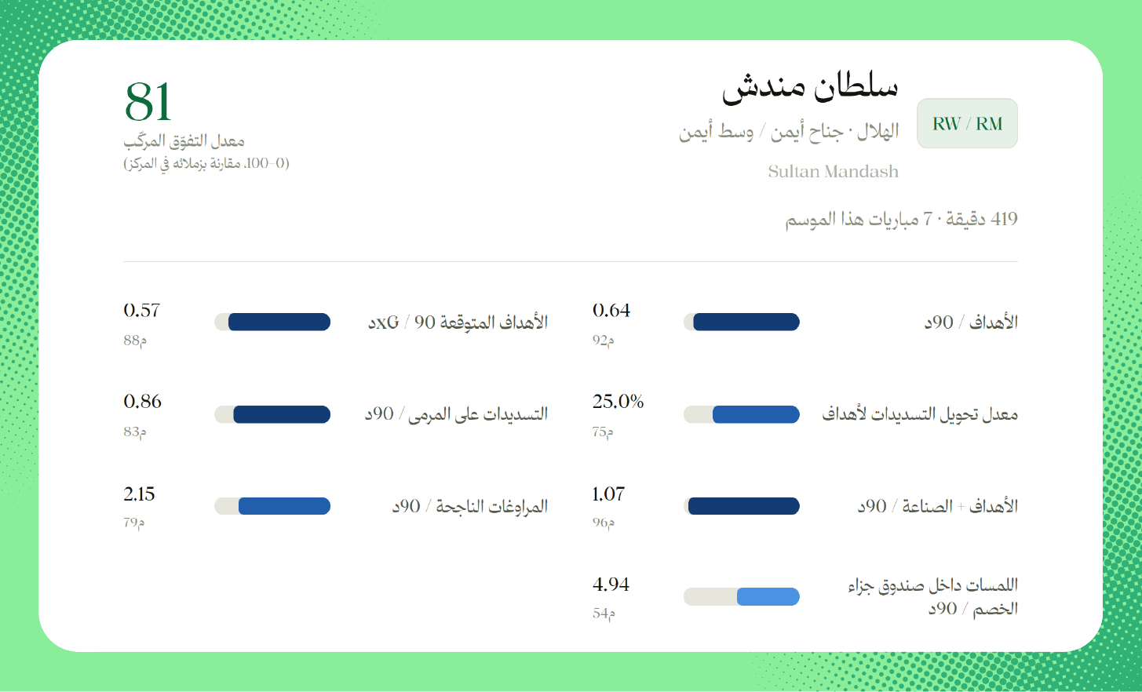Image resolution: width=1142 pixels, height=692 pixels.
Task: Select the player name سلطان مندش
Action: pyautogui.click(x=810, y=86)
